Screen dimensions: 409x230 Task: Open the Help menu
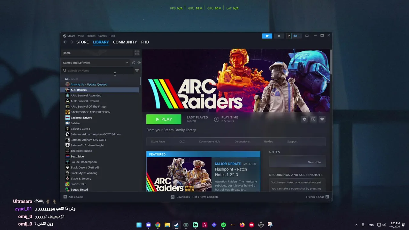coord(112,36)
